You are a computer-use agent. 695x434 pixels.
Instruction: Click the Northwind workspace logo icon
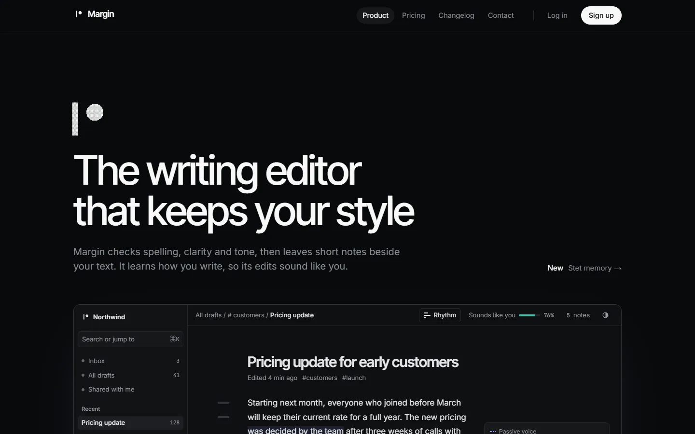click(x=86, y=317)
